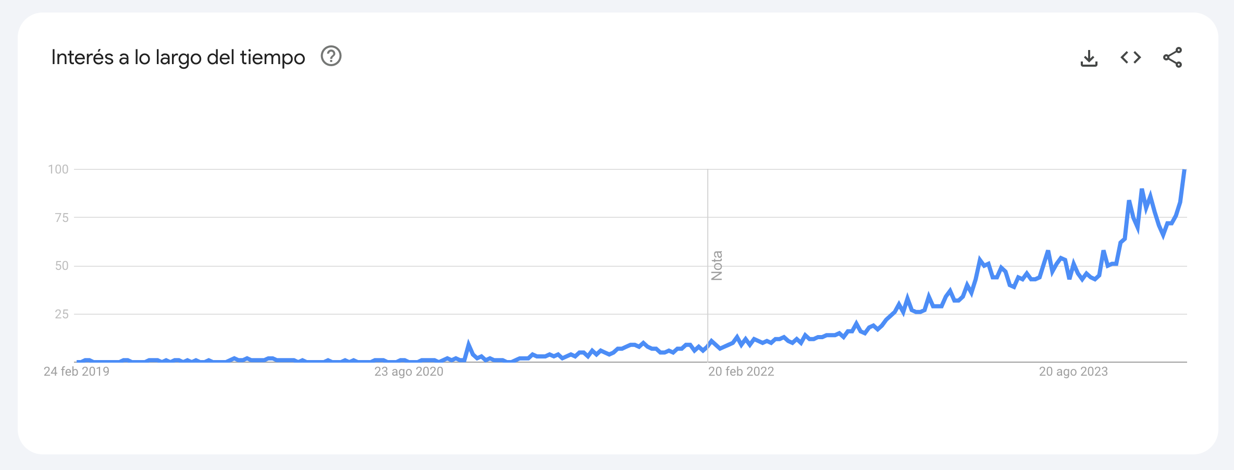Click the 50 value on the y-axis
Screen dimensions: 1234x470
click(61, 266)
